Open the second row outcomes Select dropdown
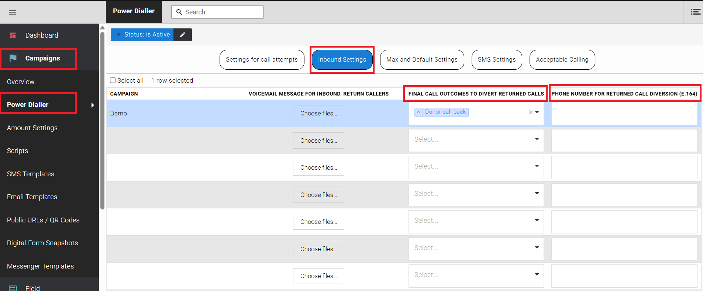The height and width of the screenshot is (291, 703). pos(476,140)
